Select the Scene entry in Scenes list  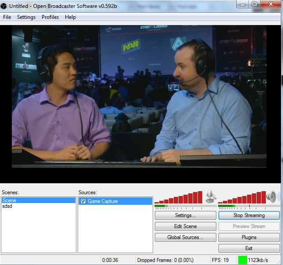[9, 200]
